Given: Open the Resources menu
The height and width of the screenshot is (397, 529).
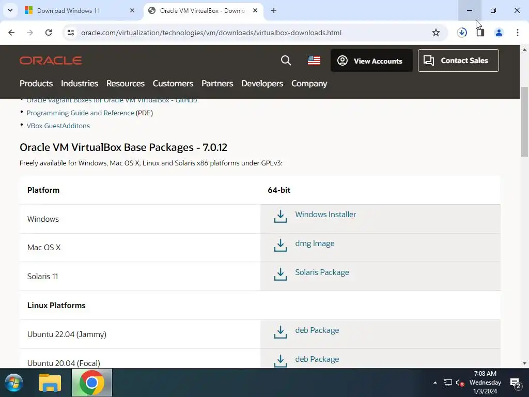Looking at the screenshot, I should tap(126, 83).
